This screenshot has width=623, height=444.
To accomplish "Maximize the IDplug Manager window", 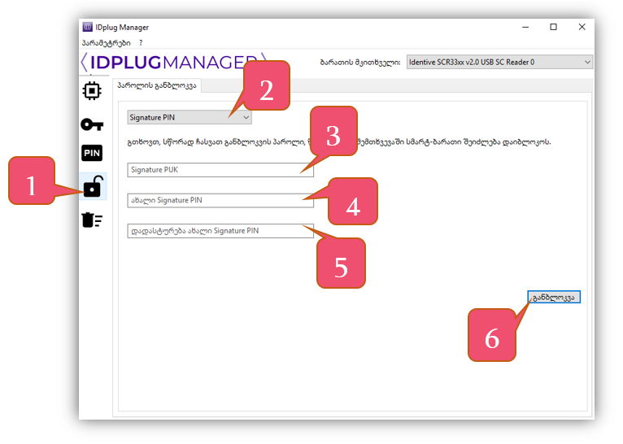I will (553, 27).
